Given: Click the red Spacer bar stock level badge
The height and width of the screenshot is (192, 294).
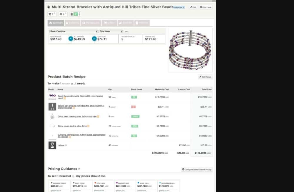Looking at the screenshot, I should click(x=134, y=107).
